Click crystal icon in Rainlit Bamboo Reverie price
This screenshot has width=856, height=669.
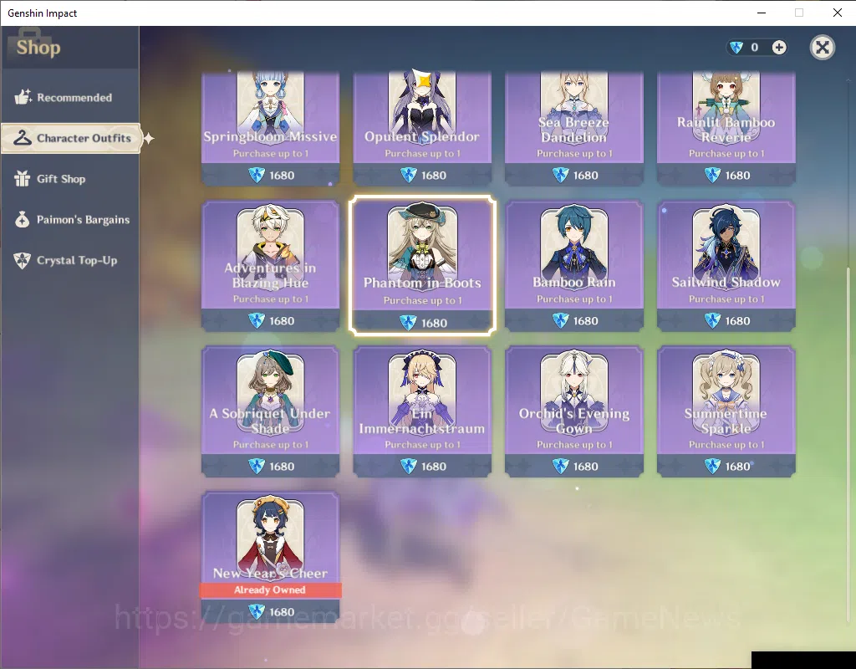click(x=712, y=176)
